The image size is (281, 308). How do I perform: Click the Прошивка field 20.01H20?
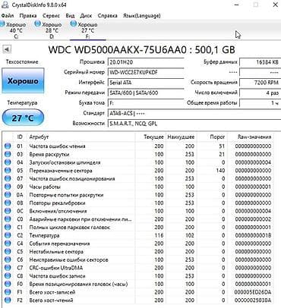point(146,62)
